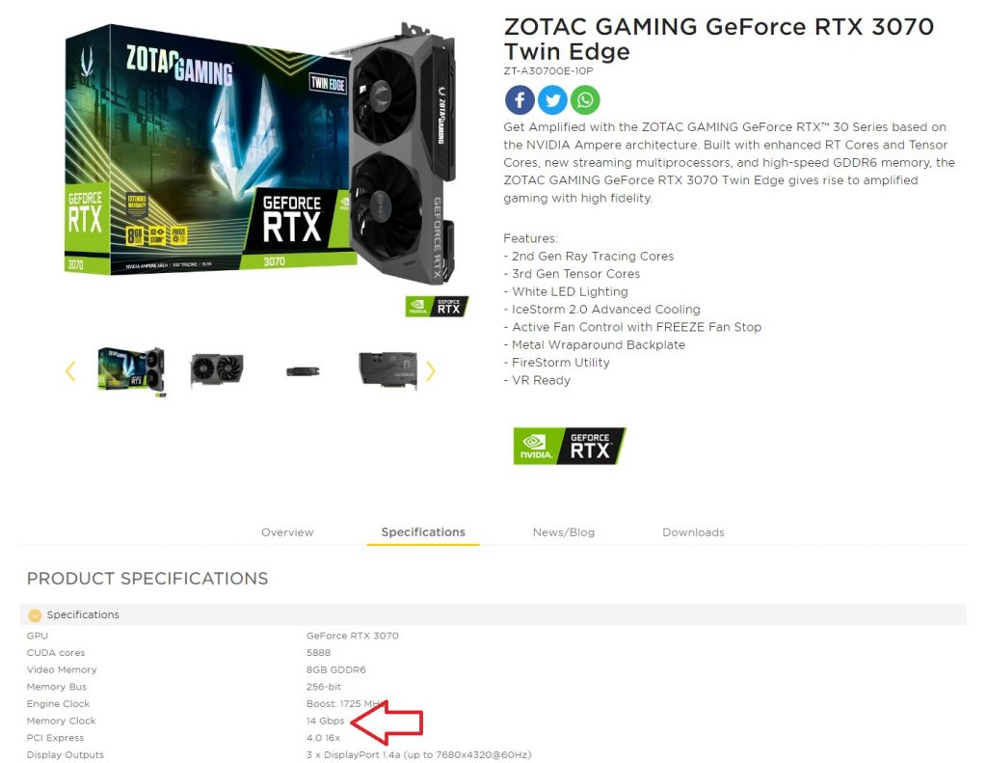The image size is (987, 763).
Task: Click the product title ZOTAC GAMING GeForce RTX 3070
Action: click(x=719, y=39)
